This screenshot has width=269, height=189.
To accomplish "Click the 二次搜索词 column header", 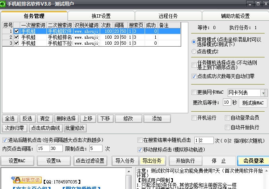I will 60,25.
